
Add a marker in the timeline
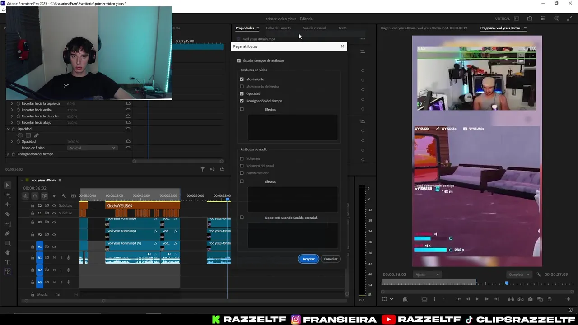point(54,196)
